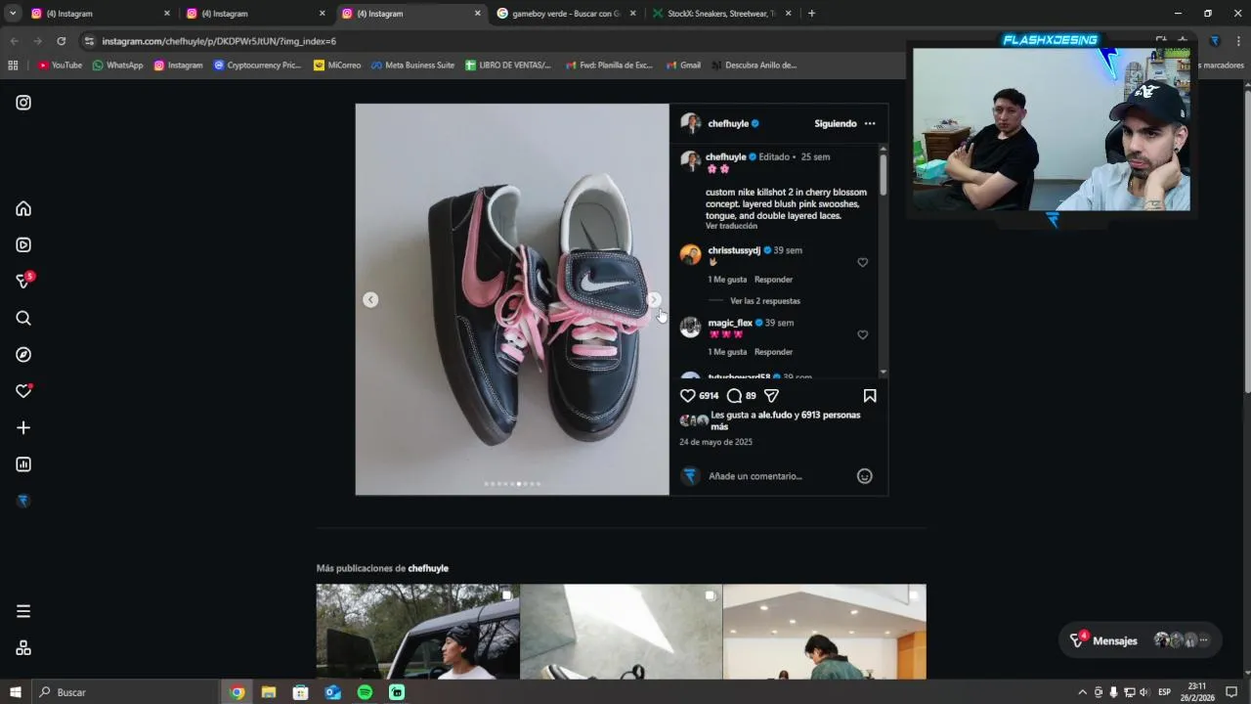Click the Create plus icon in sidebar
Screen dimensions: 1251x704
tap(23, 427)
